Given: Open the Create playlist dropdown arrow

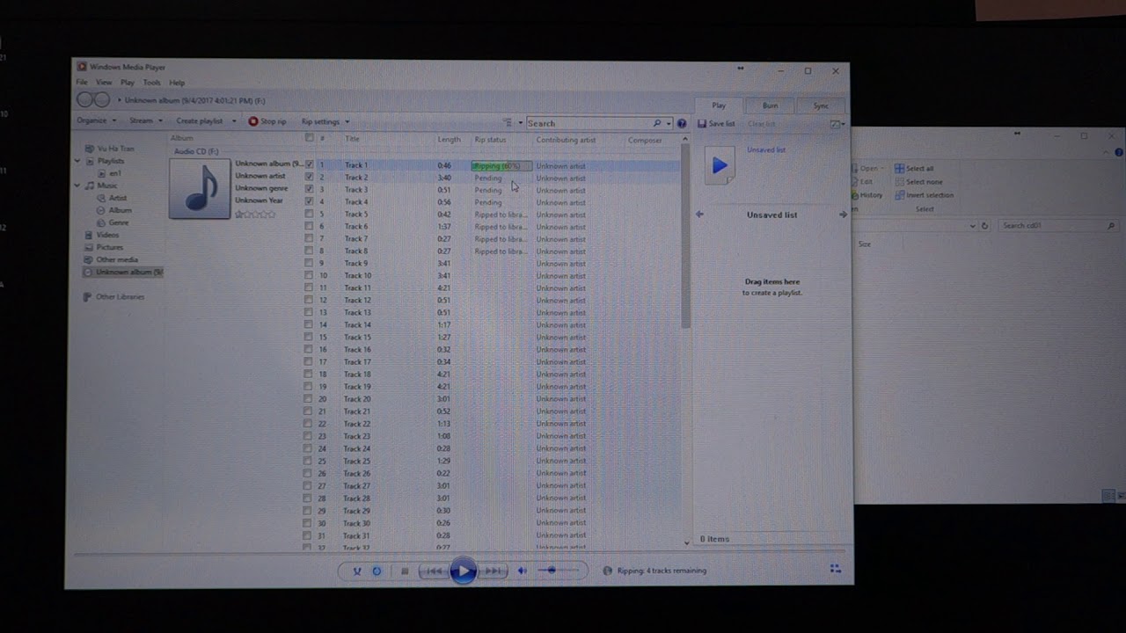Looking at the screenshot, I should (234, 121).
